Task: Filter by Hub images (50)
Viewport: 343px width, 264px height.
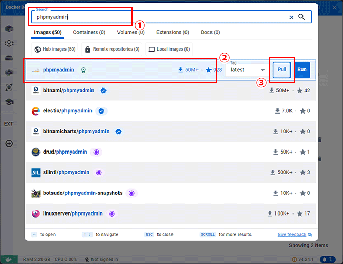Action: tap(55, 49)
